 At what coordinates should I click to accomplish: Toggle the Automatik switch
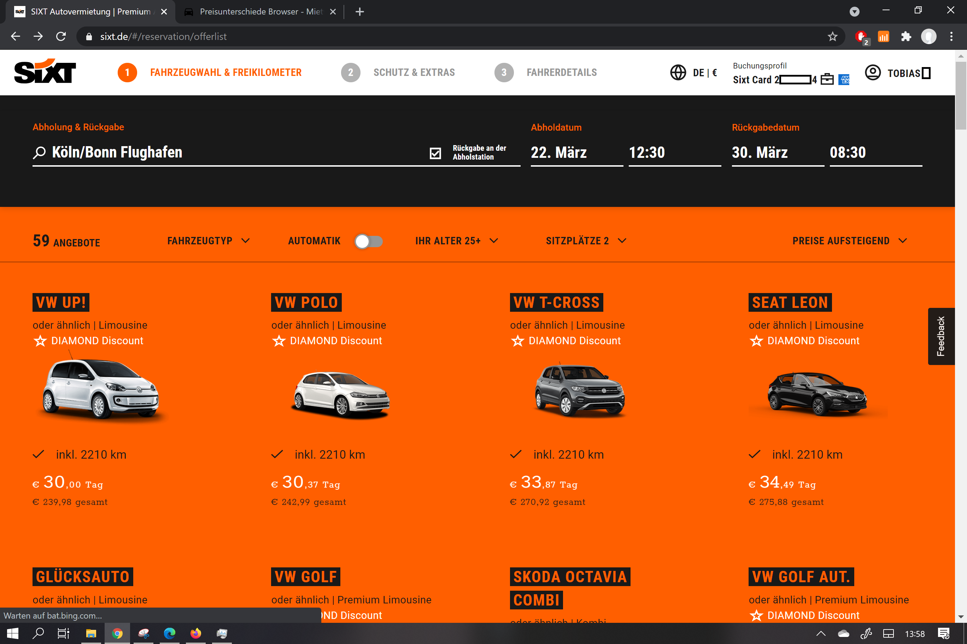369,241
